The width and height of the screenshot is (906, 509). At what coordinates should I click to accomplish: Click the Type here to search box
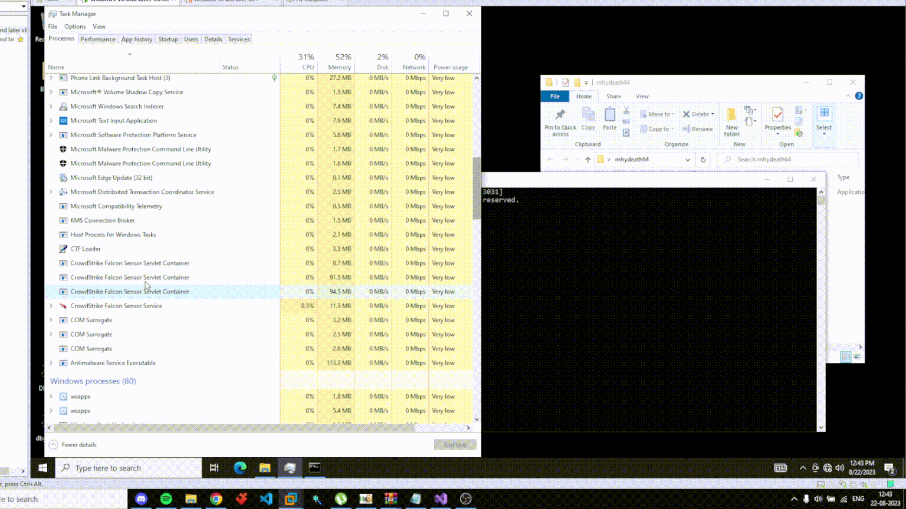pos(129,468)
